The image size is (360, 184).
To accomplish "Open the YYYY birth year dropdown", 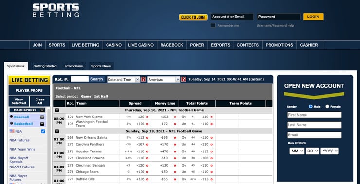I will point(329,151).
